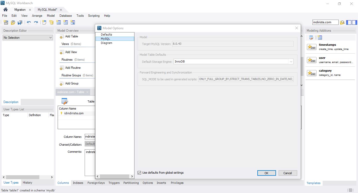Confirm Model Options with OK
Viewport: 358px width, 193px height.
click(x=267, y=173)
